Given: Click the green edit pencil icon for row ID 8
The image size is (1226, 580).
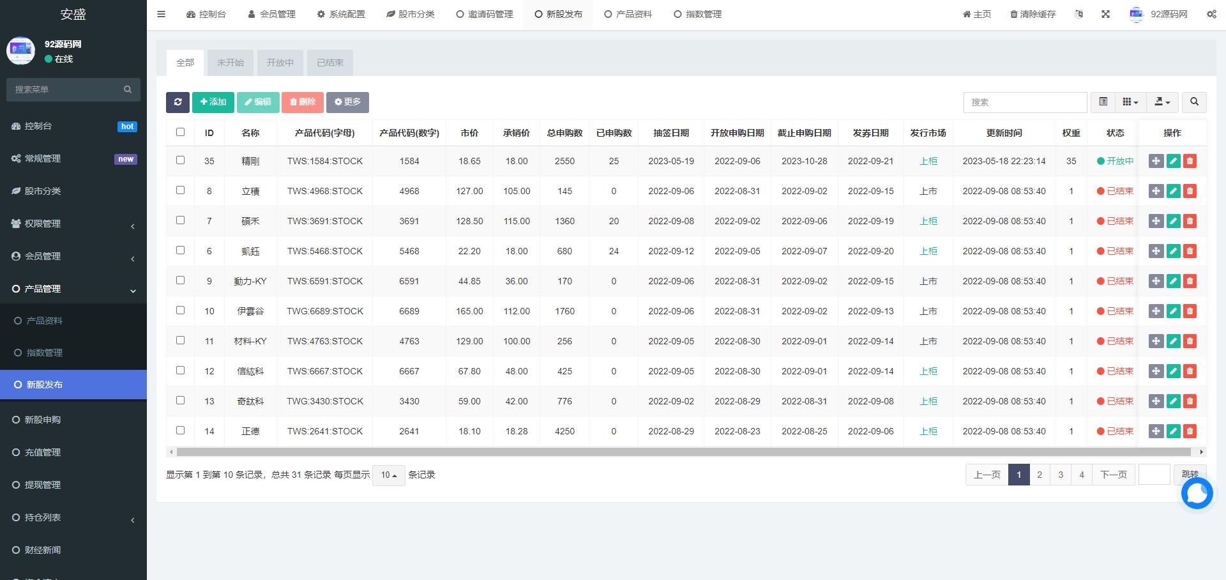Looking at the screenshot, I should (1173, 191).
